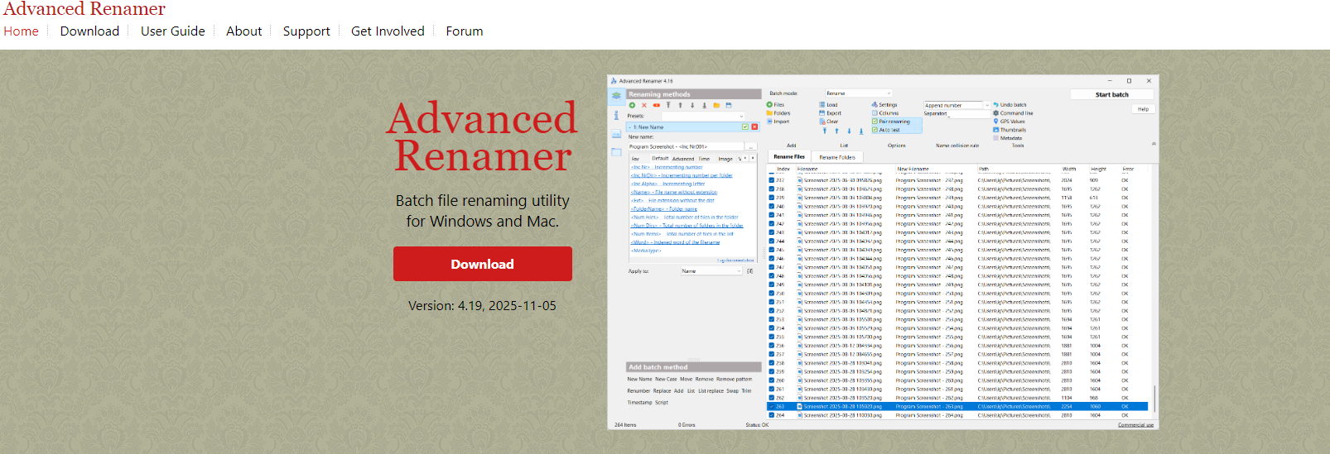Open the User Guide menu item
Viewport: 1330px width, 454px height.
pos(172,31)
